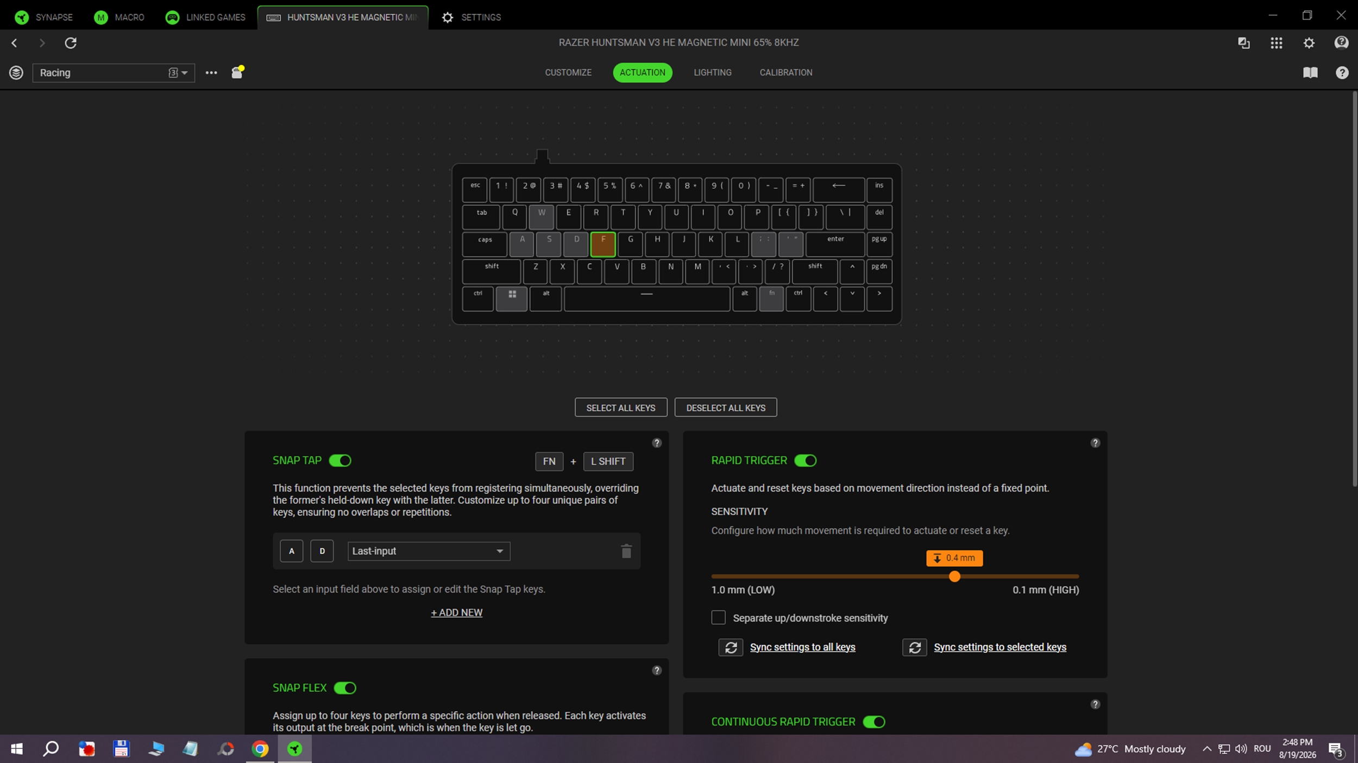The height and width of the screenshot is (763, 1358).
Task: Open the Razer modules grid icon
Action: coord(1276,43)
